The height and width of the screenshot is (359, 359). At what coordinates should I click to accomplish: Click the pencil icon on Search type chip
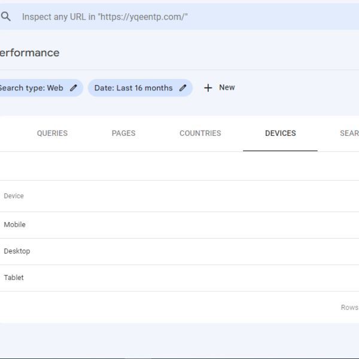coord(74,88)
